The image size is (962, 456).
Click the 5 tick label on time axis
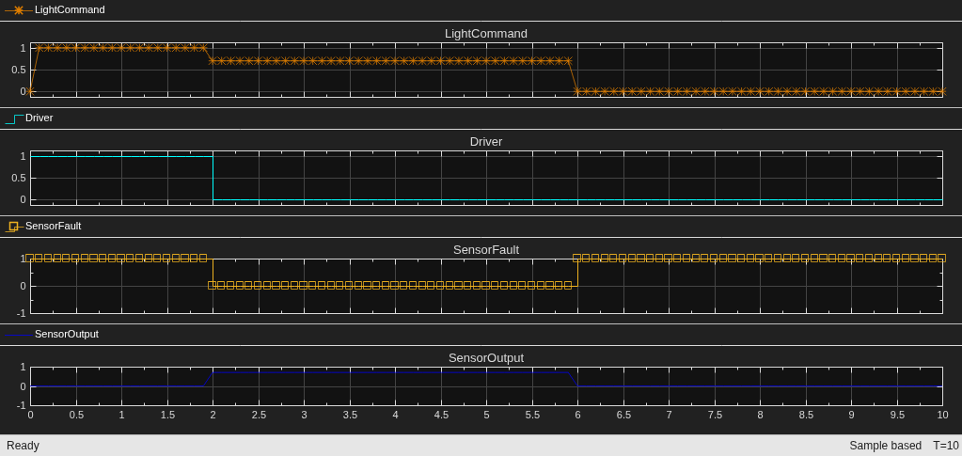(x=486, y=415)
